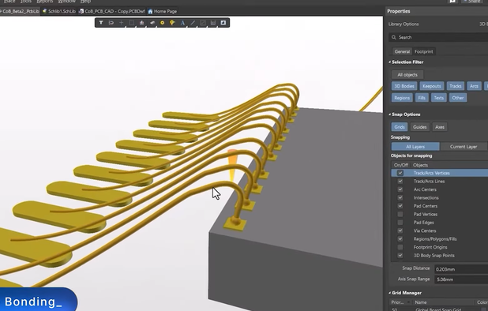Select the place via tool
488x311 pixels.
coord(172,23)
